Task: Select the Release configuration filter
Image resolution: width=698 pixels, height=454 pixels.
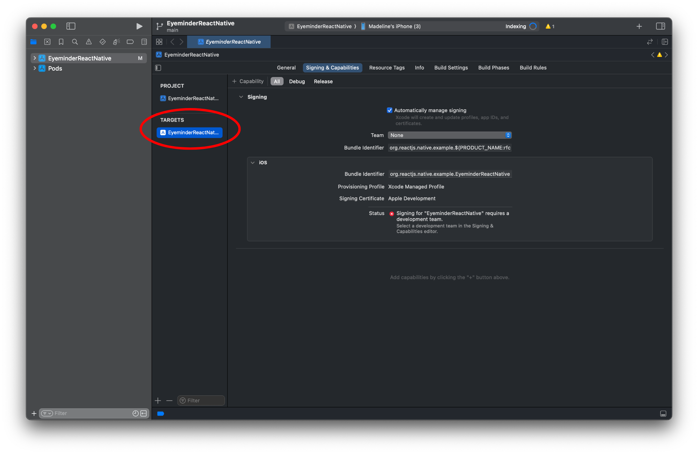Action: (323, 81)
